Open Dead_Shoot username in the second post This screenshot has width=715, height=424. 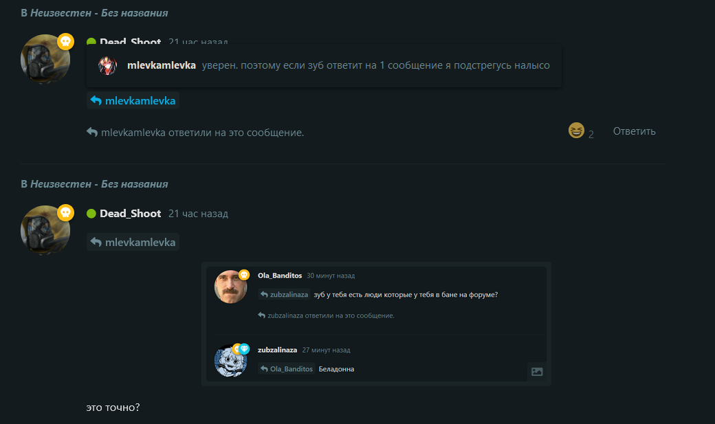pyautogui.click(x=131, y=213)
